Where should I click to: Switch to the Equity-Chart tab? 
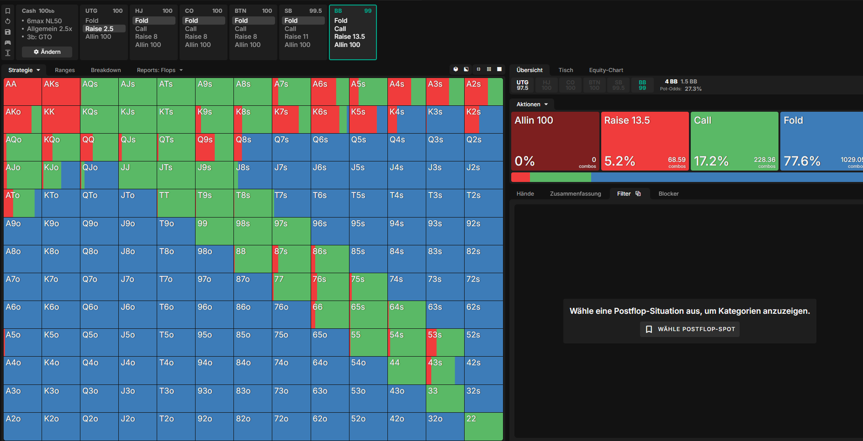[x=606, y=70]
